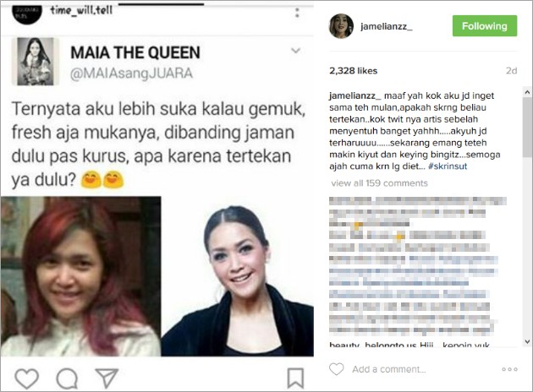The width and height of the screenshot is (533, 392).
Task: Click scrollbar down arrow in comments panel
Action: pyautogui.click(x=527, y=342)
